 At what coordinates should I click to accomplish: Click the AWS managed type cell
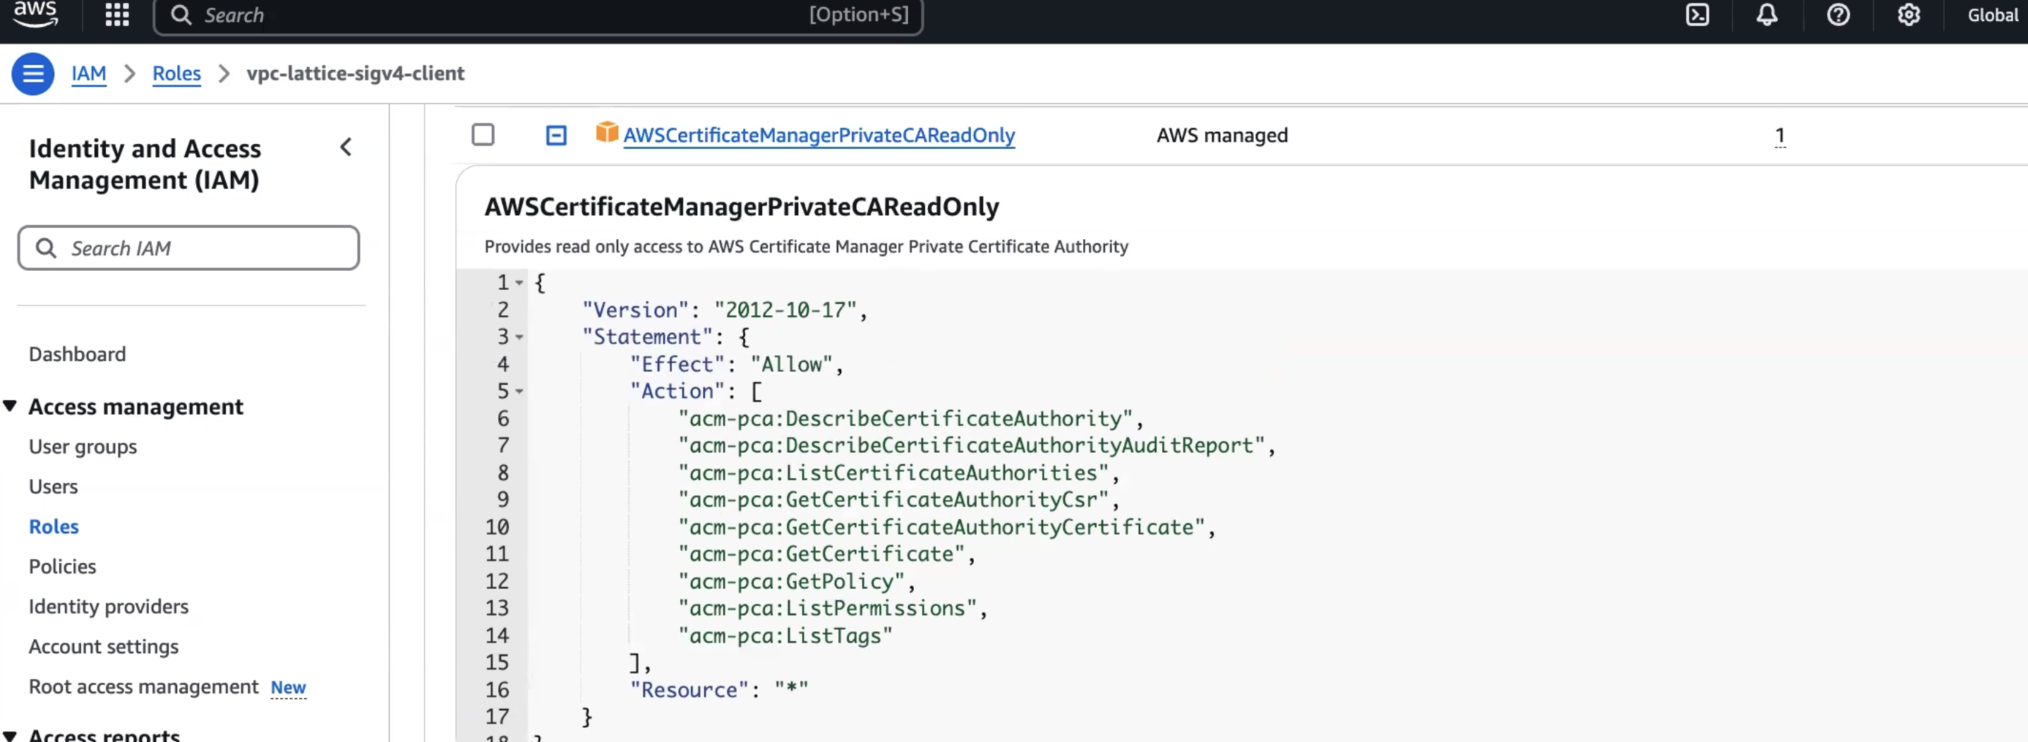point(1222,135)
